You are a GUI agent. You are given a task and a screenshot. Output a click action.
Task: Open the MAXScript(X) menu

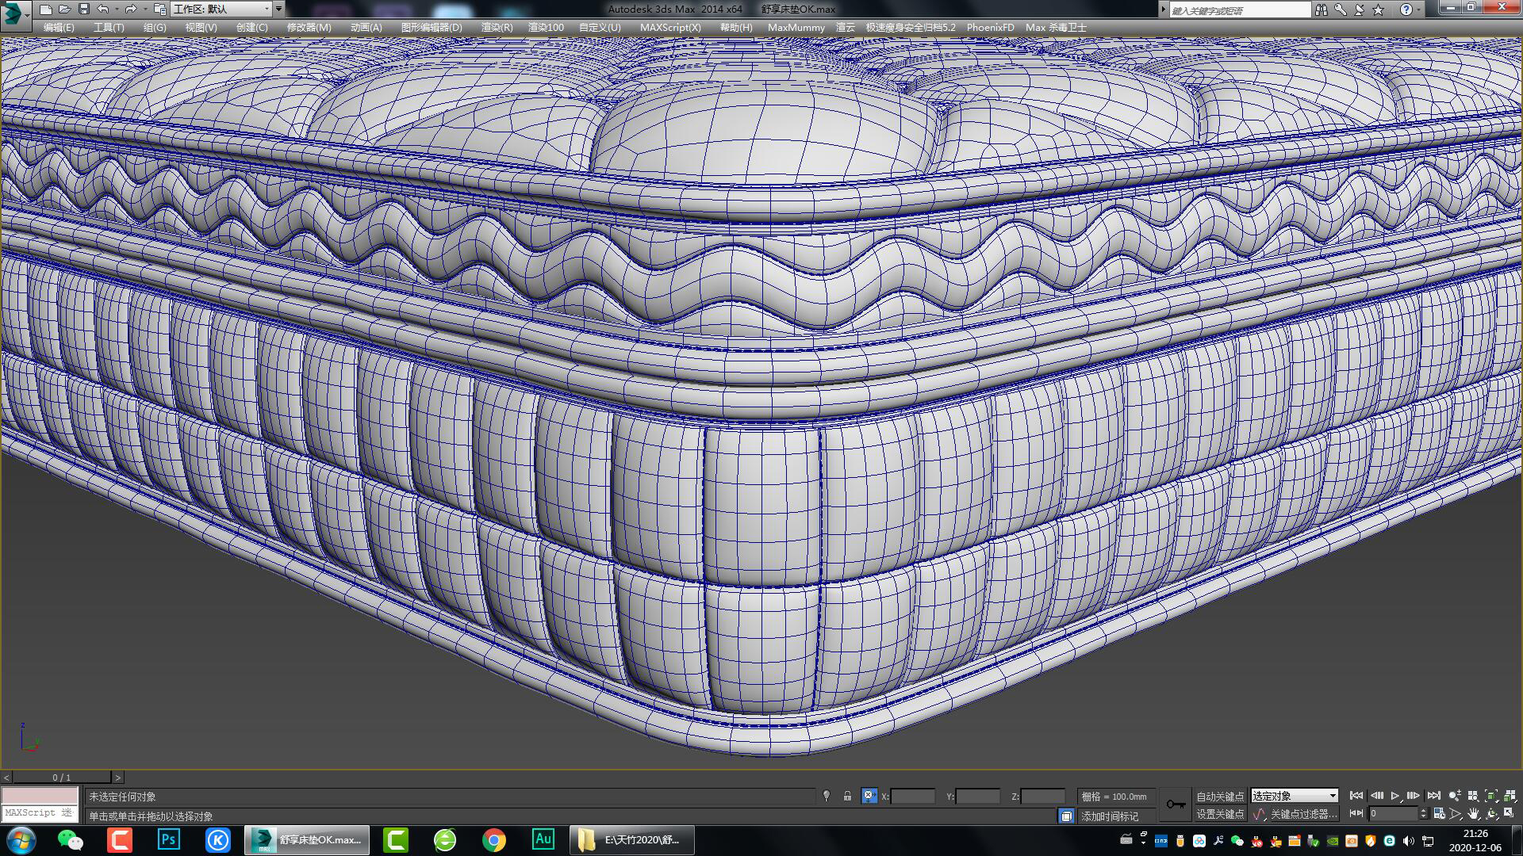click(670, 27)
